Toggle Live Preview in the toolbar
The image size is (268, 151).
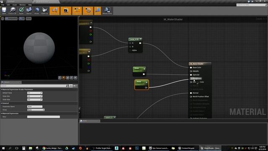66,10
